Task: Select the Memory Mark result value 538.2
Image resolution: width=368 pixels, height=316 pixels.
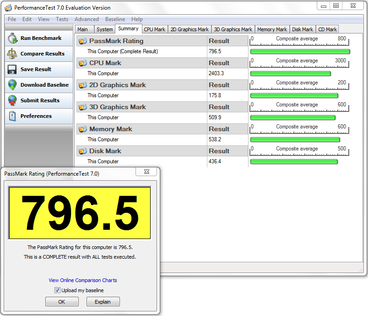Action: (215, 139)
